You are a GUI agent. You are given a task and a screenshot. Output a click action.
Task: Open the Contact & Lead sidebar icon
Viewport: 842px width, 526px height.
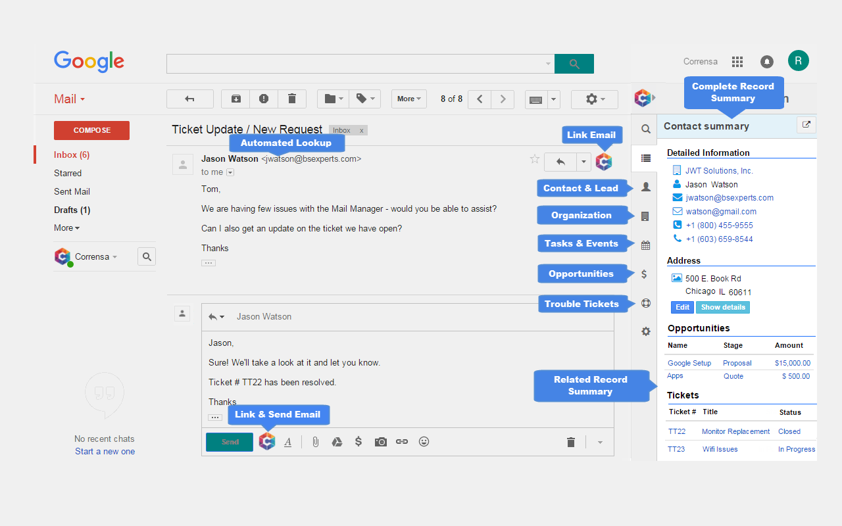tap(646, 187)
